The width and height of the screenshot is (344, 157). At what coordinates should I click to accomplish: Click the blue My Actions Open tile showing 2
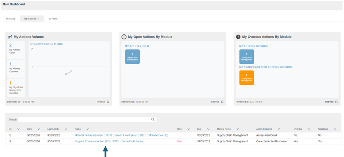pyautogui.click(x=132, y=57)
